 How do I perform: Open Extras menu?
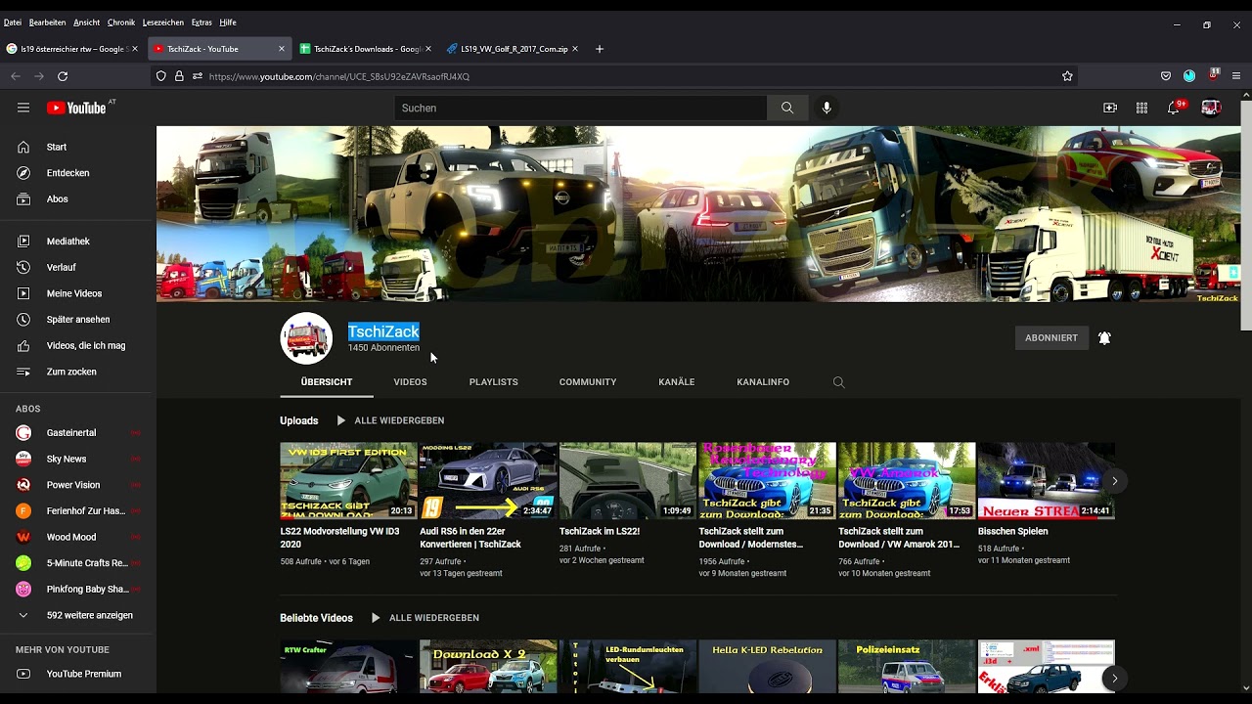pos(201,22)
